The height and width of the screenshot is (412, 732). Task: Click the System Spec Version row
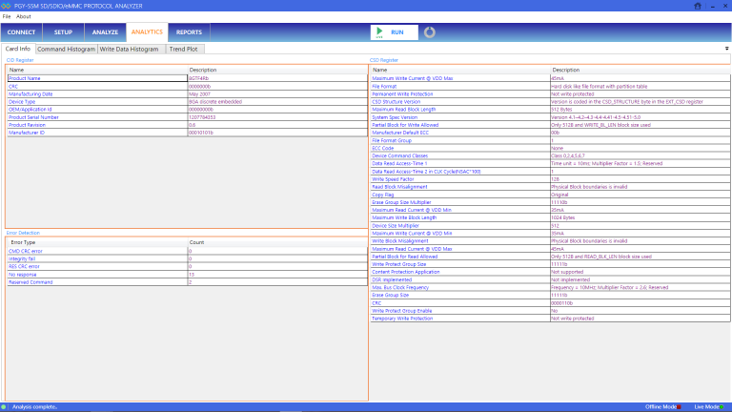coord(550,117)
